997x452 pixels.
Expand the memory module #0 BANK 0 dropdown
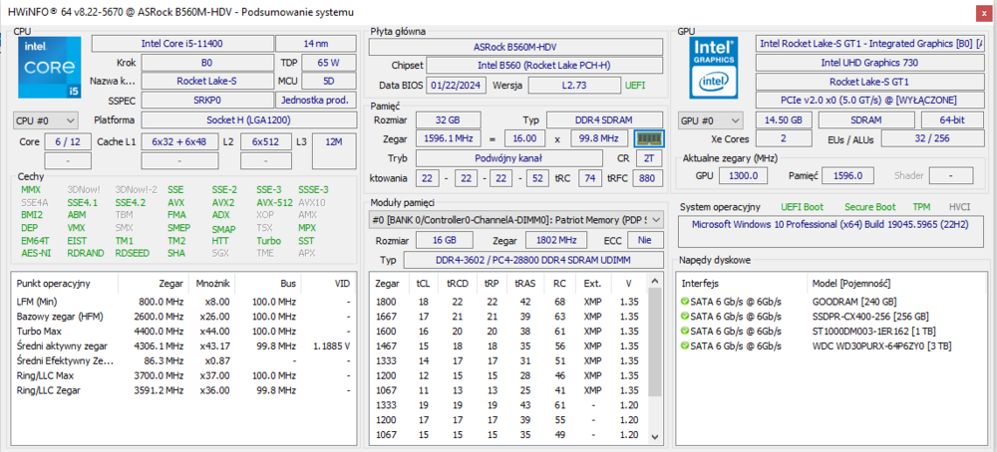[516, 220]
